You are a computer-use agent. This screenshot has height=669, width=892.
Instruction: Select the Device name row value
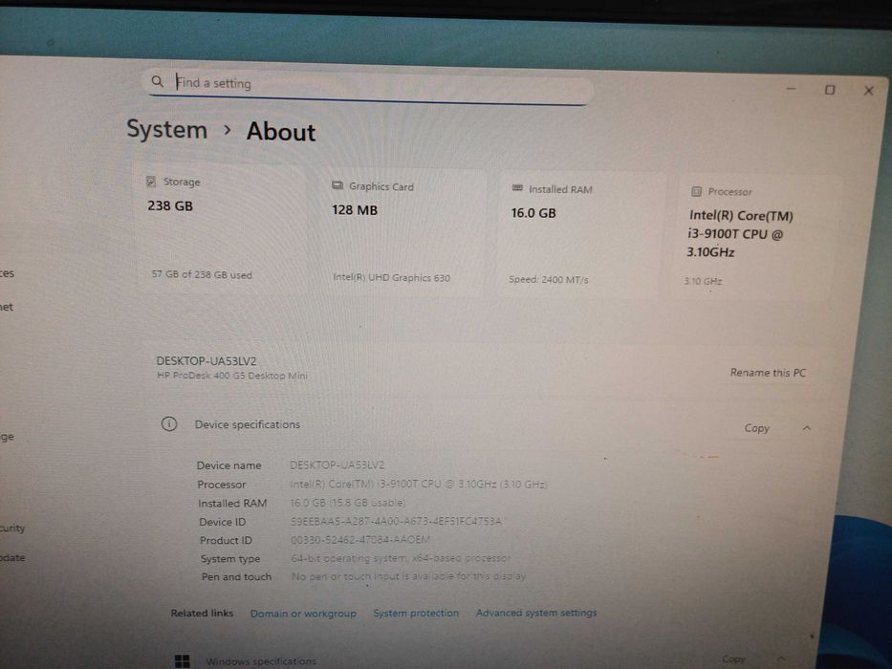(x=337, y=464)
